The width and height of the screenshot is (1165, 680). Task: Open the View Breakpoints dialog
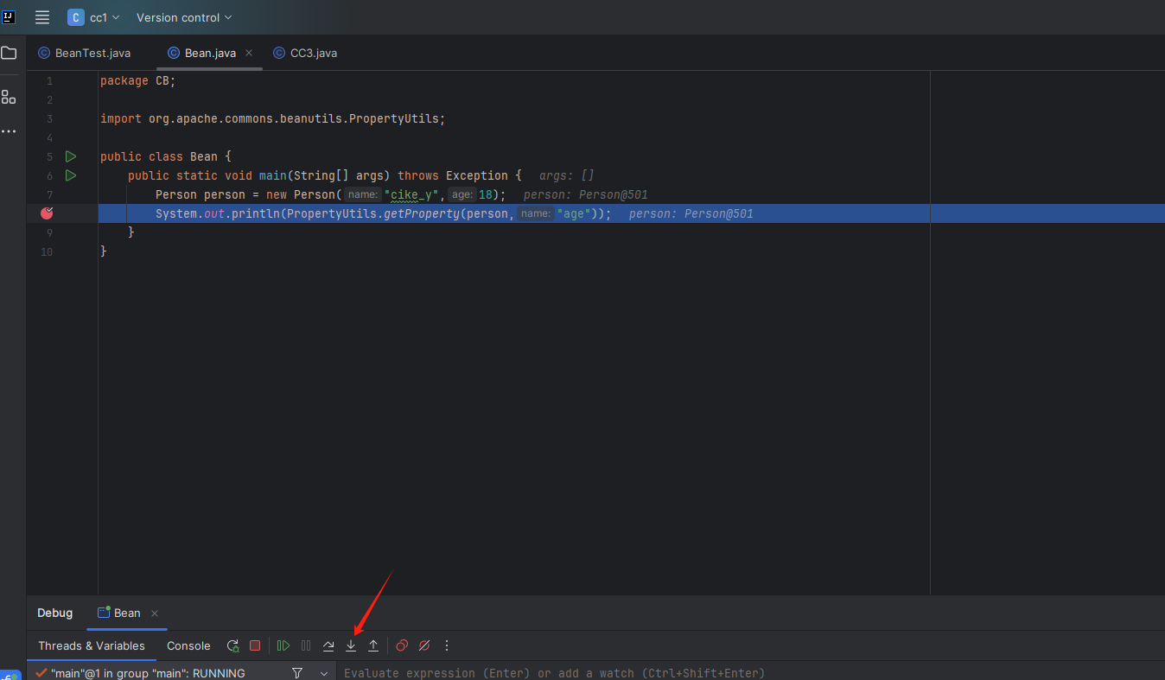(x=400, y=645)
